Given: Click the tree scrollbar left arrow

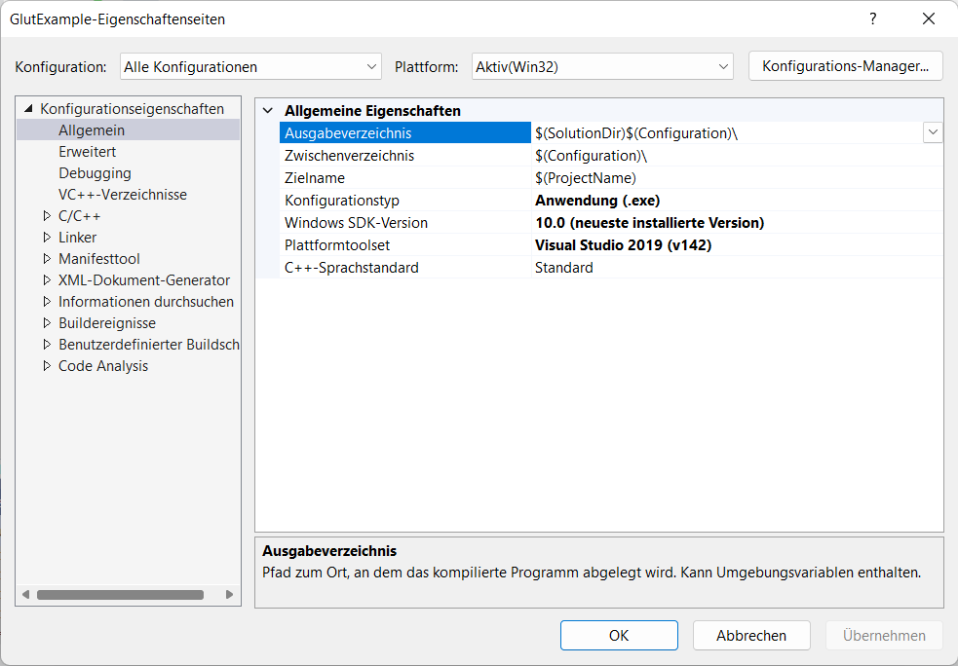Looking at the screenshot, I should click(25, 595).
